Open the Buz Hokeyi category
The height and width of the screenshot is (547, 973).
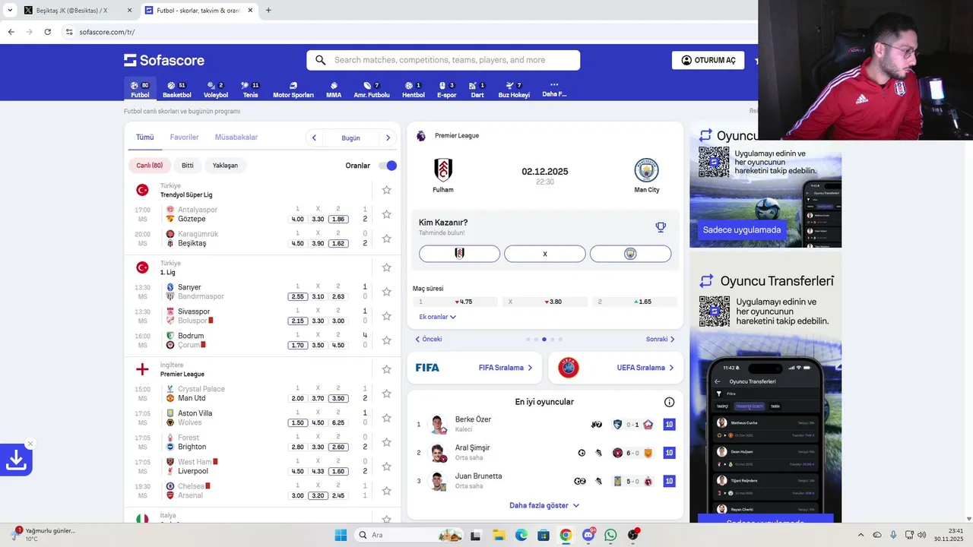pyautogui.click(x=514, y=90)
